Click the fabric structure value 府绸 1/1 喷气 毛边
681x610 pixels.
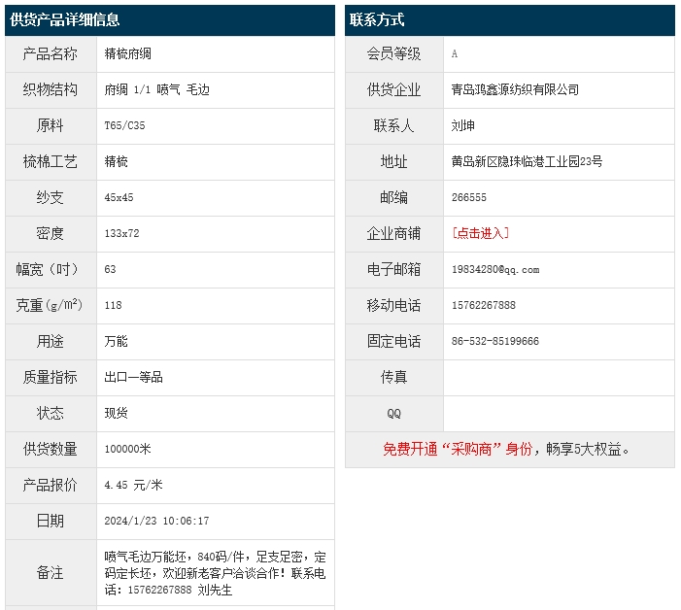click(156, 89)
